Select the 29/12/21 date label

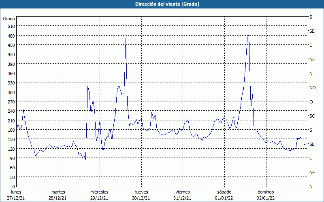click(x=99, y=198)
